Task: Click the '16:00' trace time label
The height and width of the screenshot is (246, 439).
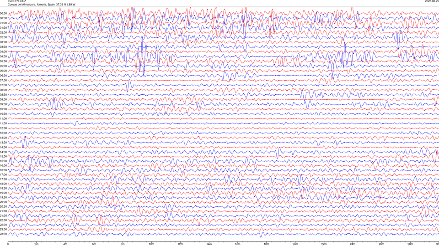Action: (x=3, y=166)
